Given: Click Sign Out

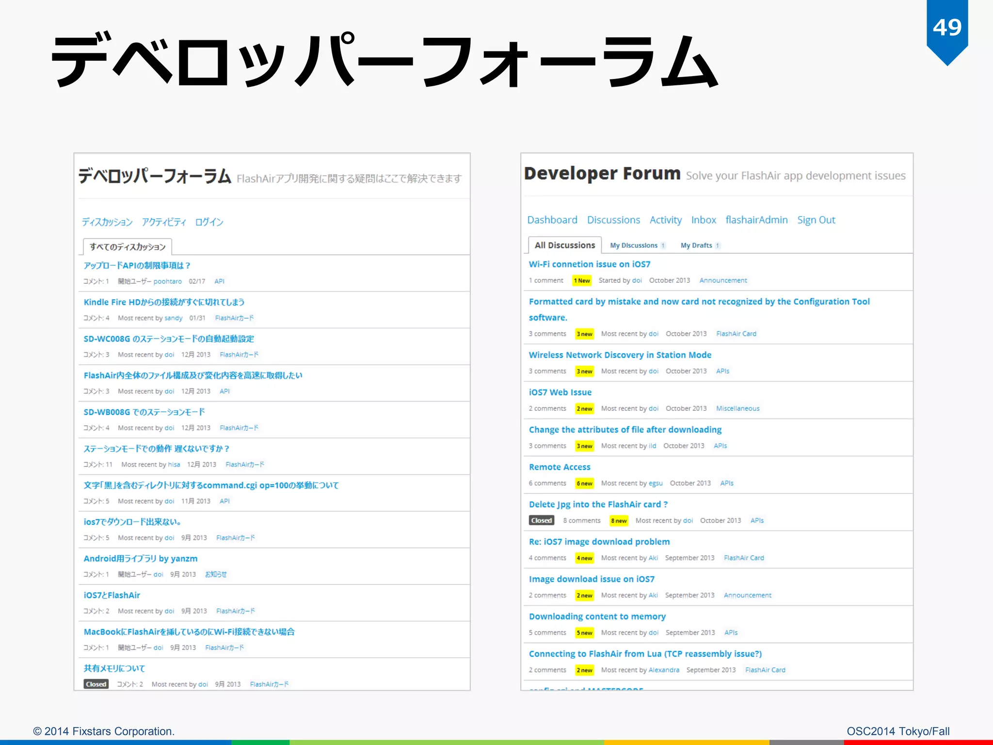Looking at the screenshot, I should (x=816, y=220).
